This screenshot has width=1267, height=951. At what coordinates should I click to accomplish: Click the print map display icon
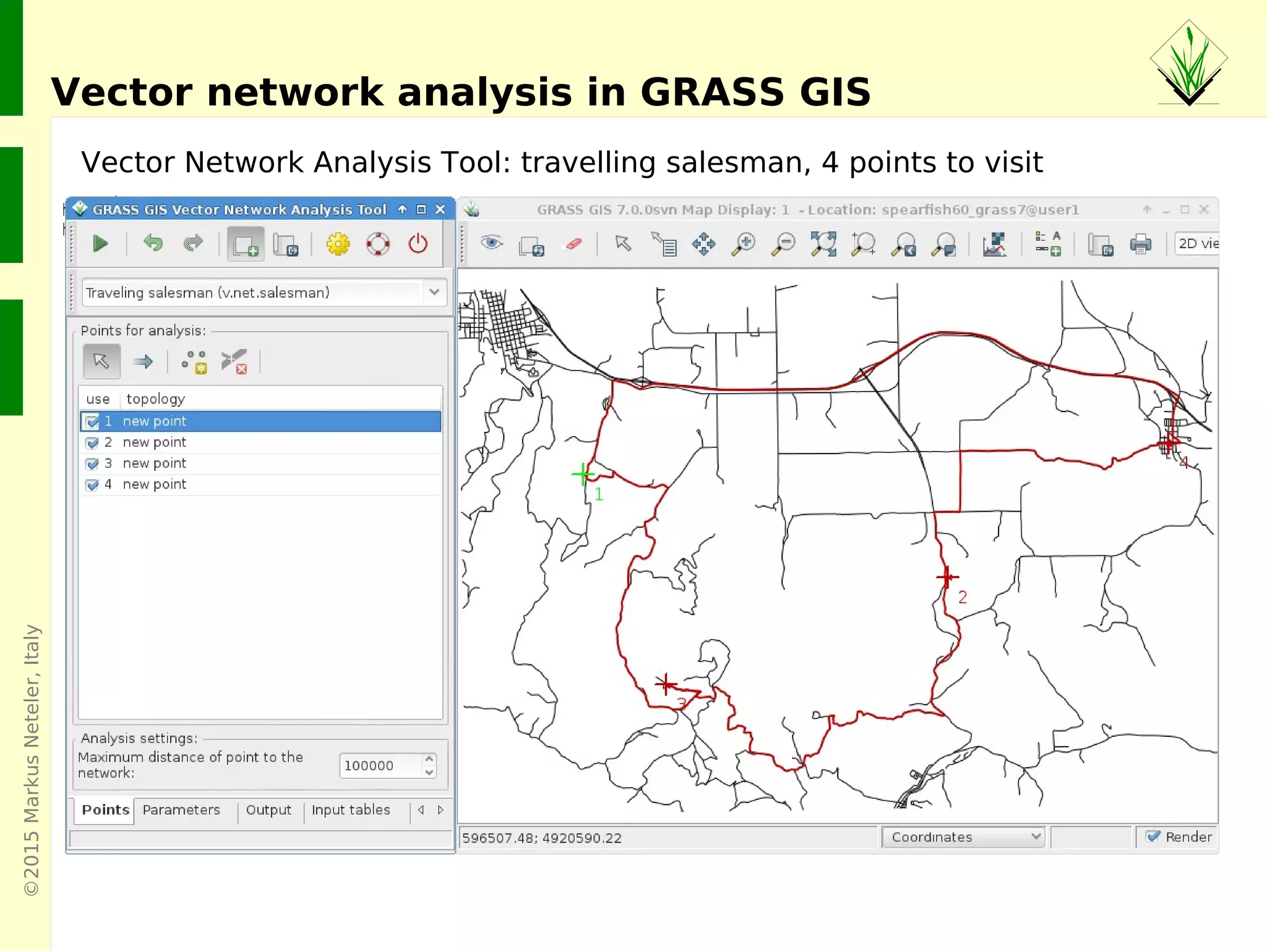[x=1140, y=244]
